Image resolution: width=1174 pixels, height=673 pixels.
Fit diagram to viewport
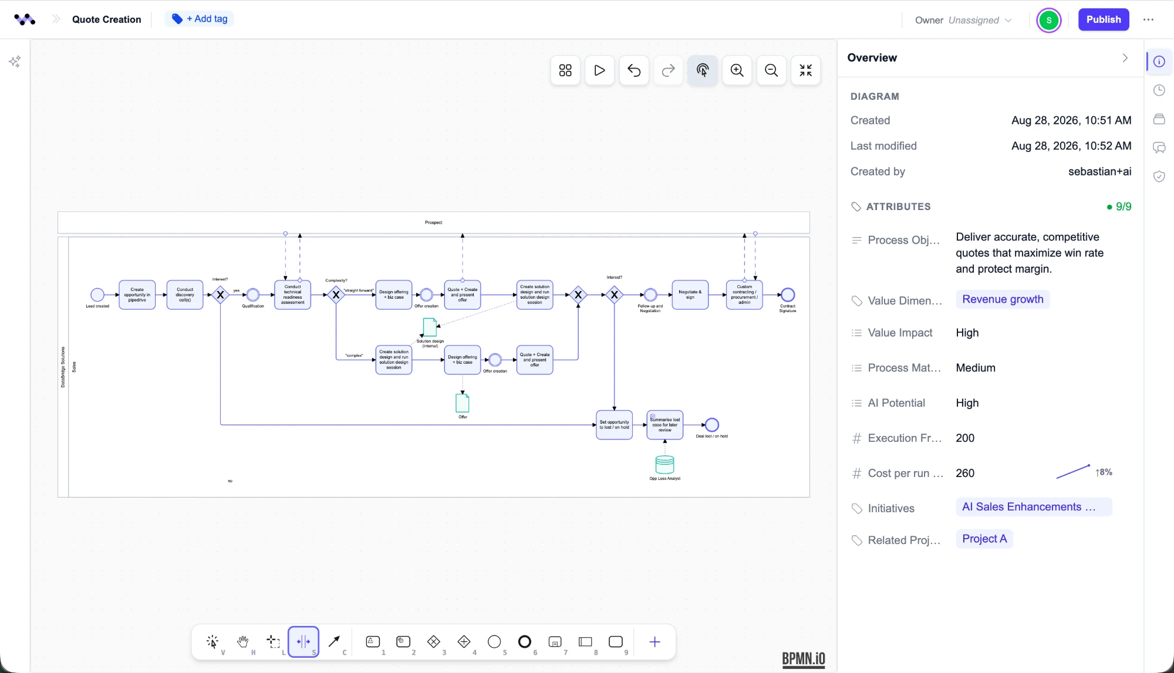(806, 70)
